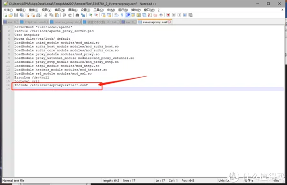Click the Stop Recording macro icon
Image resolution: width=287 pixels, height=185 pixels.
click(x=174, y=15)
